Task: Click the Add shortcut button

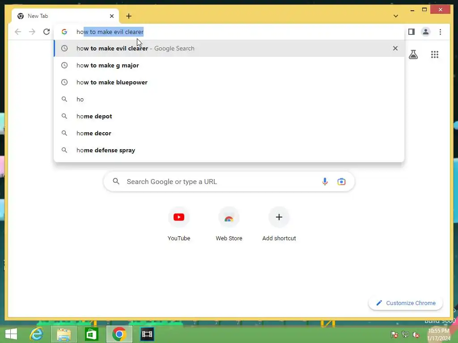Action: [279, 224]
